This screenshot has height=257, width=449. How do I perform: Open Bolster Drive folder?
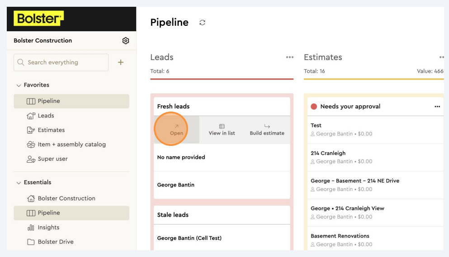click(x=55, y=242)
